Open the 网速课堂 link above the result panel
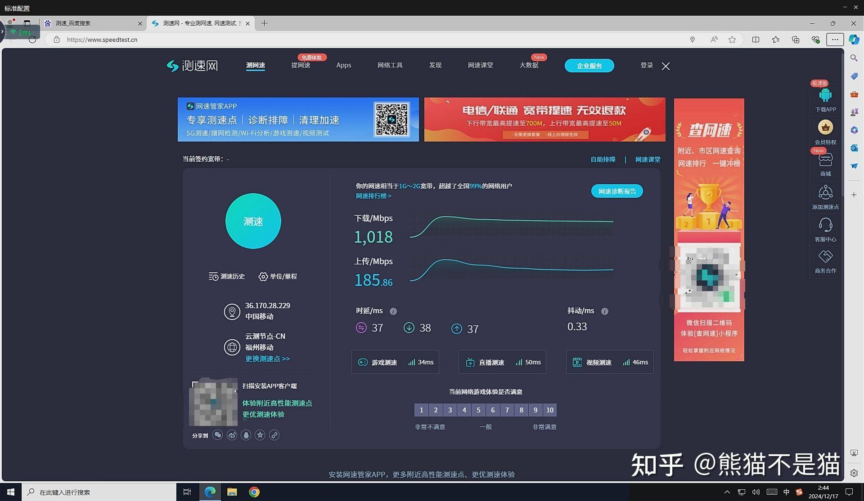This screenshot has width=864, height=501. [648, 160]
